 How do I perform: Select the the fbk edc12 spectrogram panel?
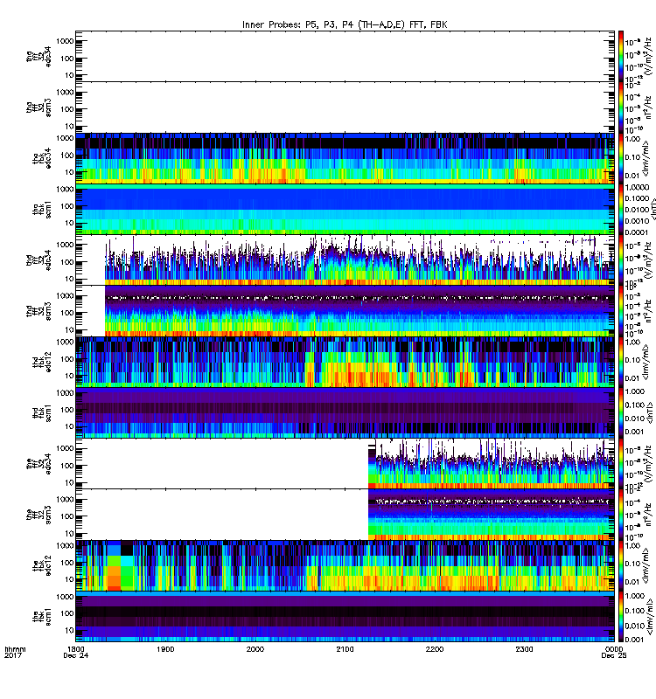pyautogui.click(x=345, y=565)
